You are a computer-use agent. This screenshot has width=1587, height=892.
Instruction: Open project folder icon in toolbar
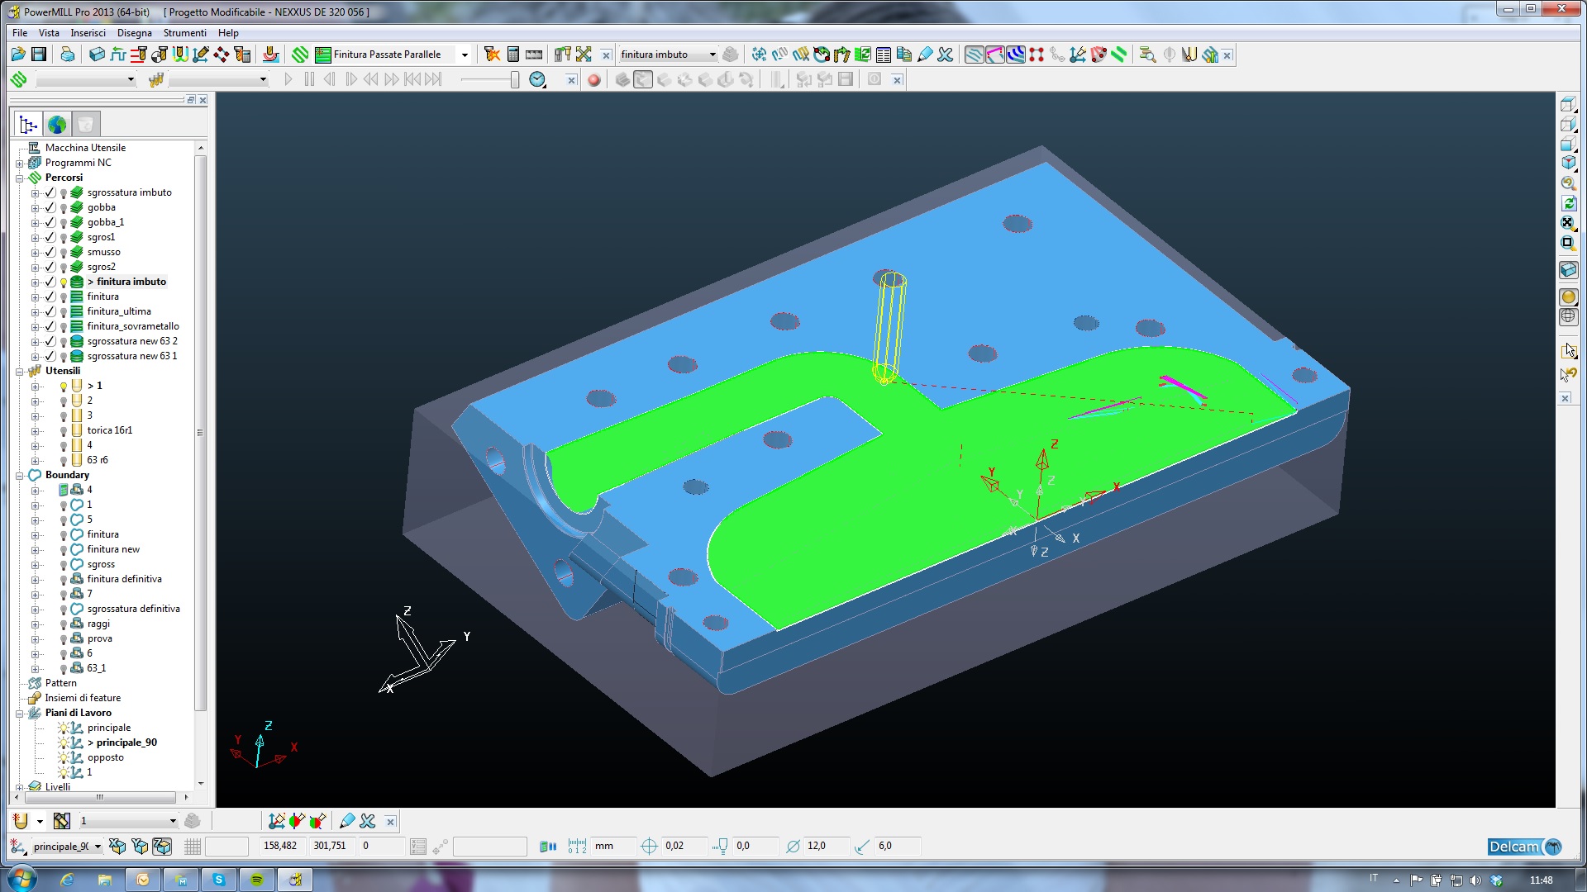click(x=18, y=55)
